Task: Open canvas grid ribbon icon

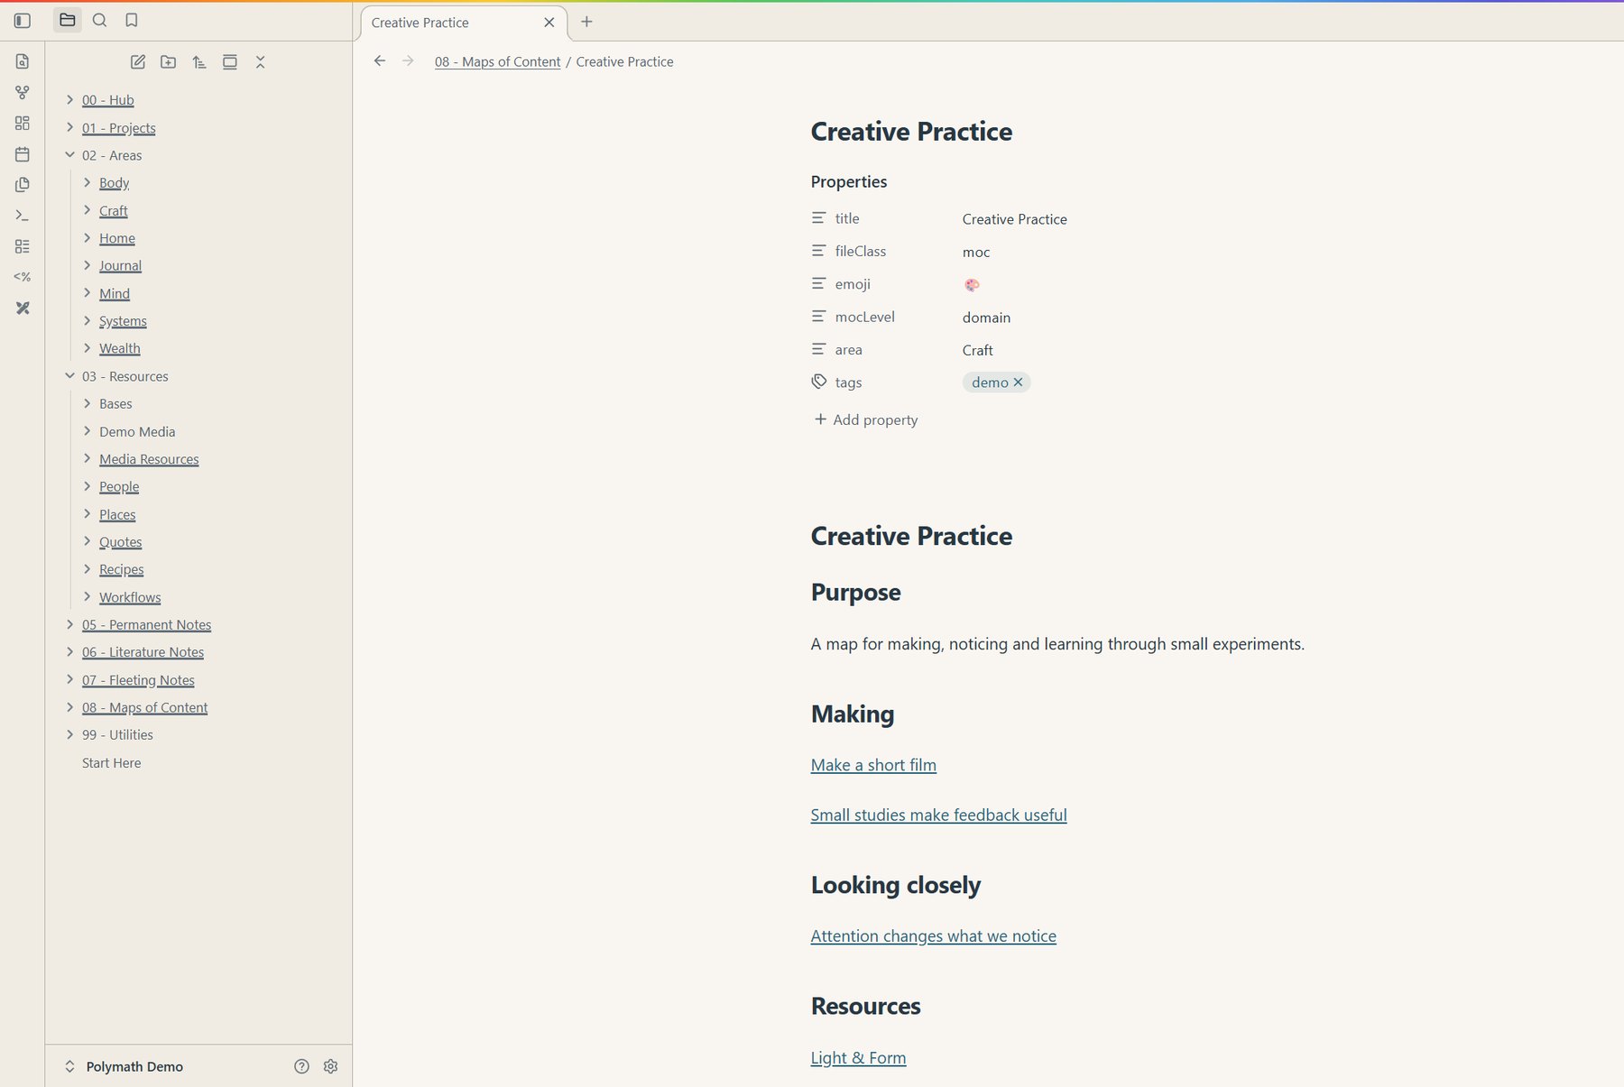Action: click(23, 123)
